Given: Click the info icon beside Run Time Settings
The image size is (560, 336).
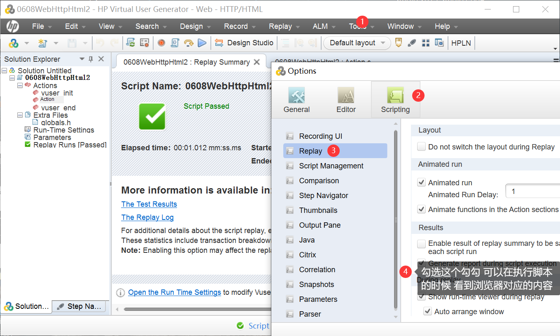Looking at the screenshot, I should [x=121, y=293].
